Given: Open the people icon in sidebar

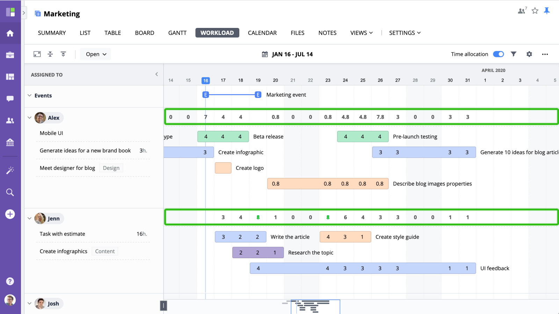Looking at the screenshot, I should [10, 120].
